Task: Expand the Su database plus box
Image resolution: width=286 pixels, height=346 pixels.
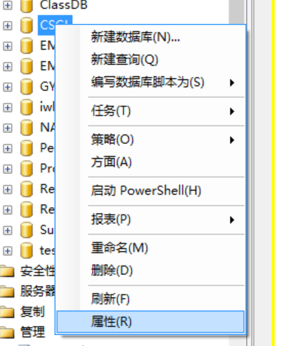Action: click(7, 230)
